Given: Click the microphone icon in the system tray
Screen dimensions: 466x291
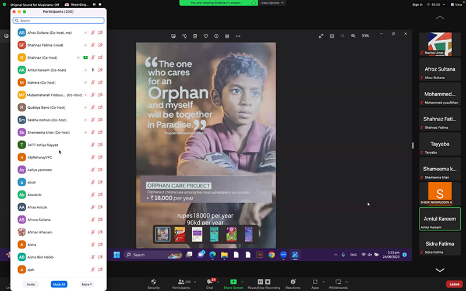Looking at the screenshot, I should click(x=343, y=255).
